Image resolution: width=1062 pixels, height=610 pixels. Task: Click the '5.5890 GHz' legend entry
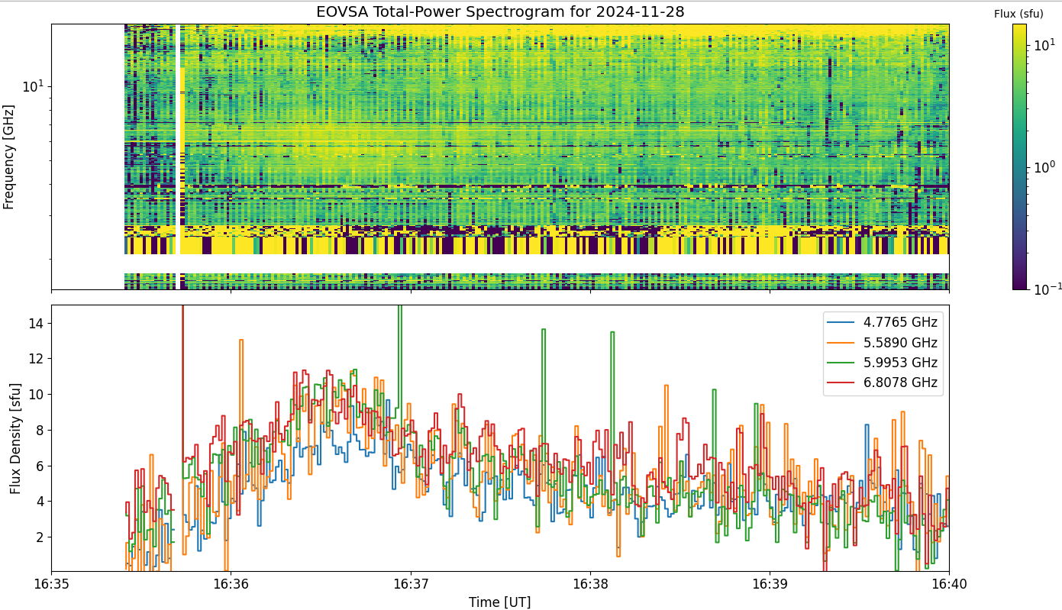883,343
